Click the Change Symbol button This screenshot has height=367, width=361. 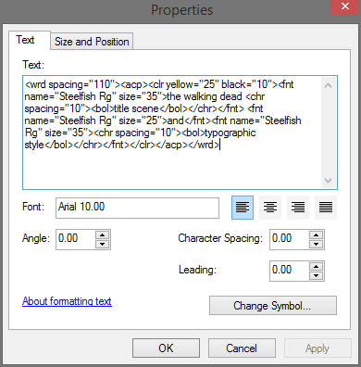point(273,306)
